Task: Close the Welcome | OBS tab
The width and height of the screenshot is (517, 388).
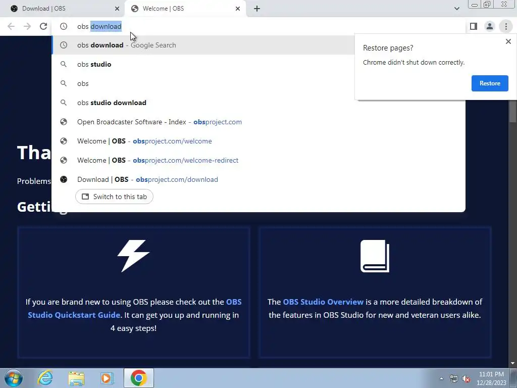Action: coord(238,9)
